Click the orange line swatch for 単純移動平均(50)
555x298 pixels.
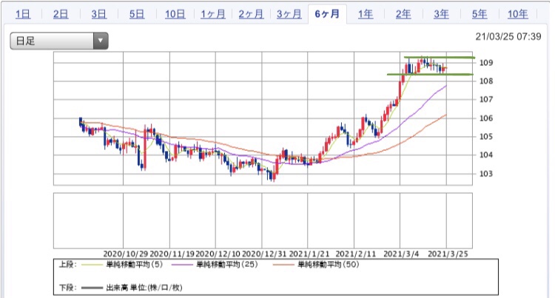tap(283, 265)
